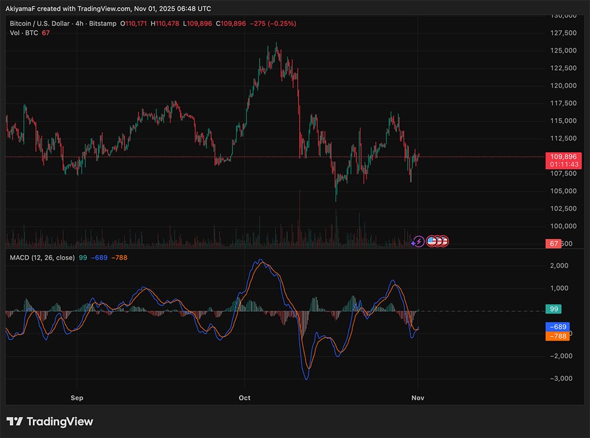Viewport: 590px width, 438px height.
Task: Click the rightmost US flag event icon
Action: (x=444, y=241)
